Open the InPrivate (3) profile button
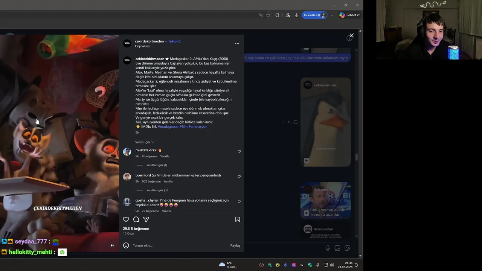 (x=314, y=15)
